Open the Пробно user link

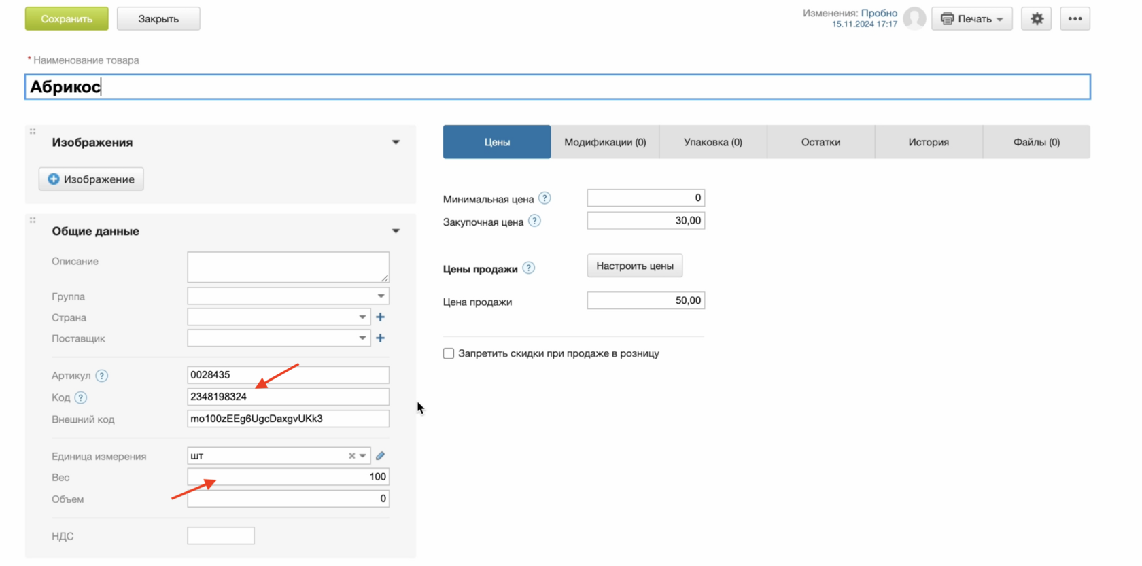(x=879, y=13)
